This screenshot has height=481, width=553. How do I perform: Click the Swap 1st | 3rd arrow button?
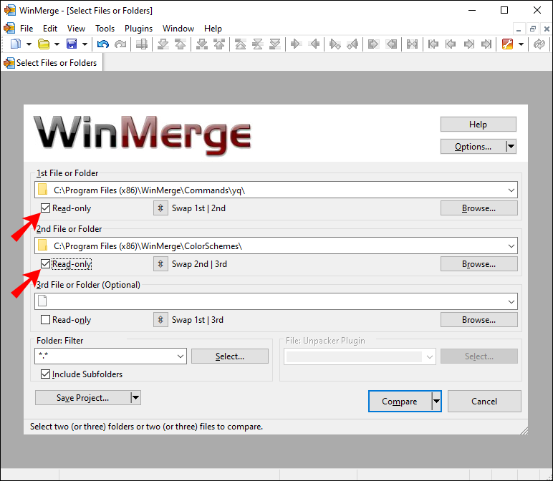point(160,320)
